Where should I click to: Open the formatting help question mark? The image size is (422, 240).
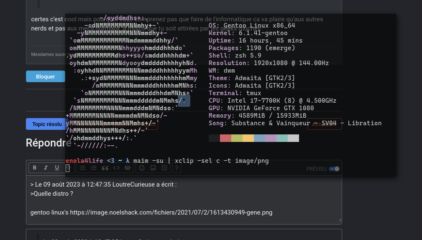pos(176,168)
